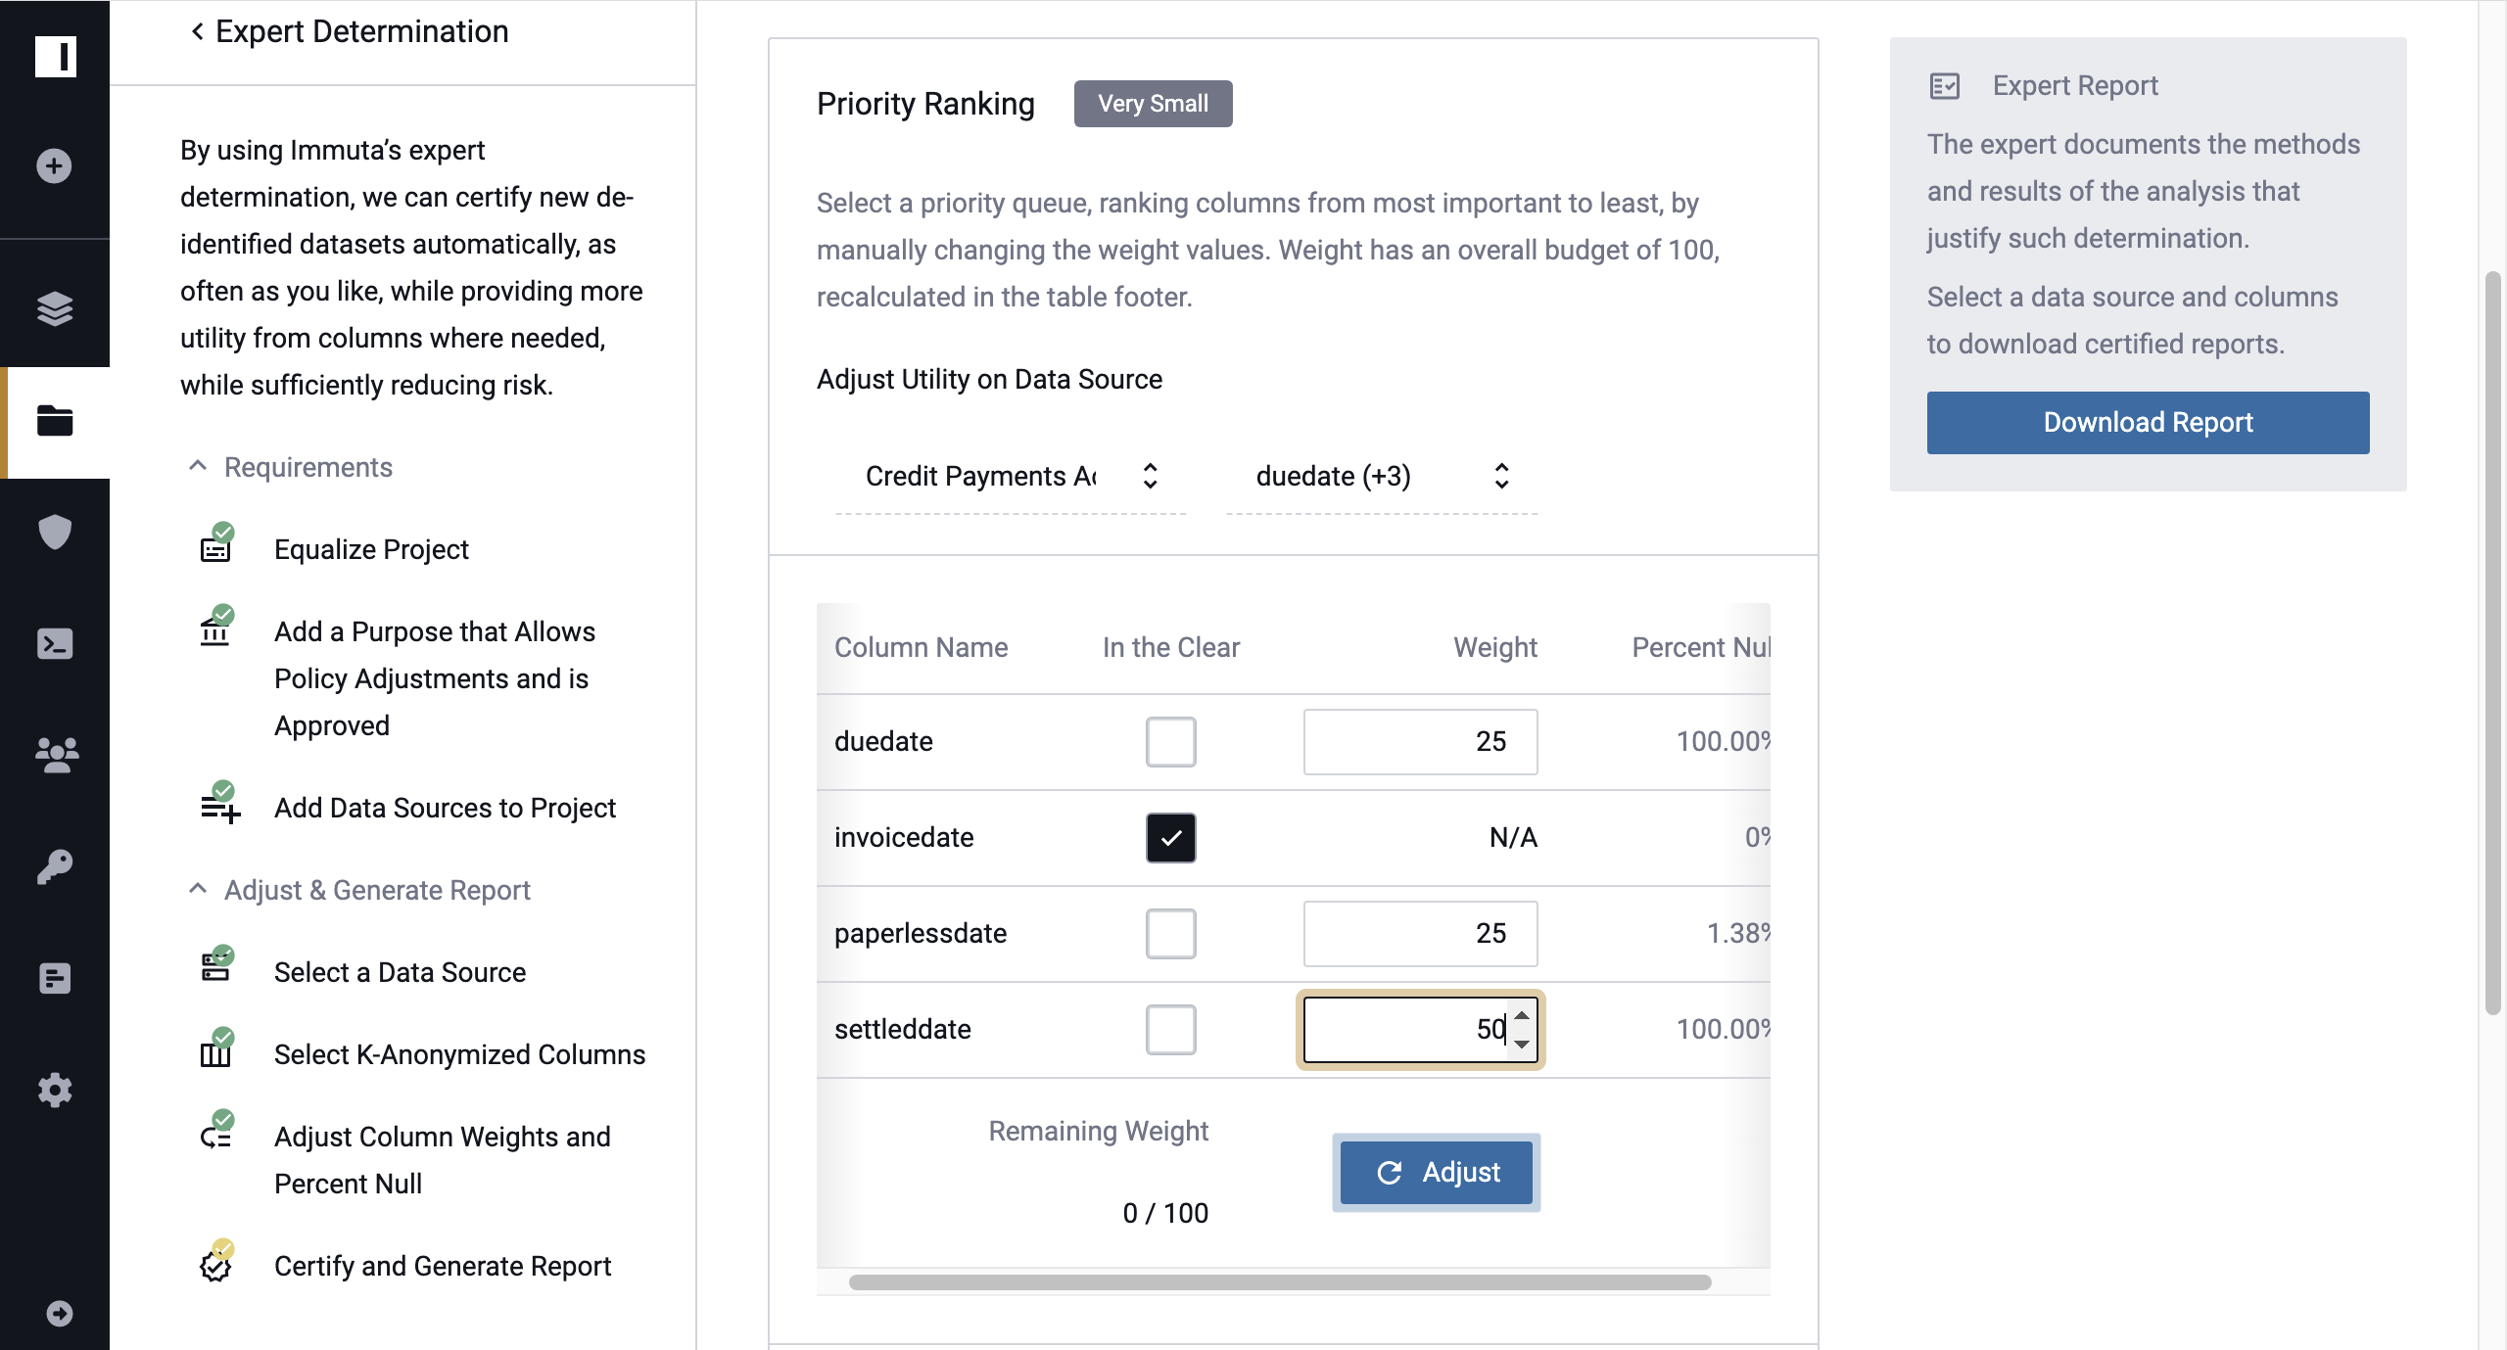Collapse the Adjust and Generate Report section
The height and width of the screenshot is (1350, 2507).
195,888
